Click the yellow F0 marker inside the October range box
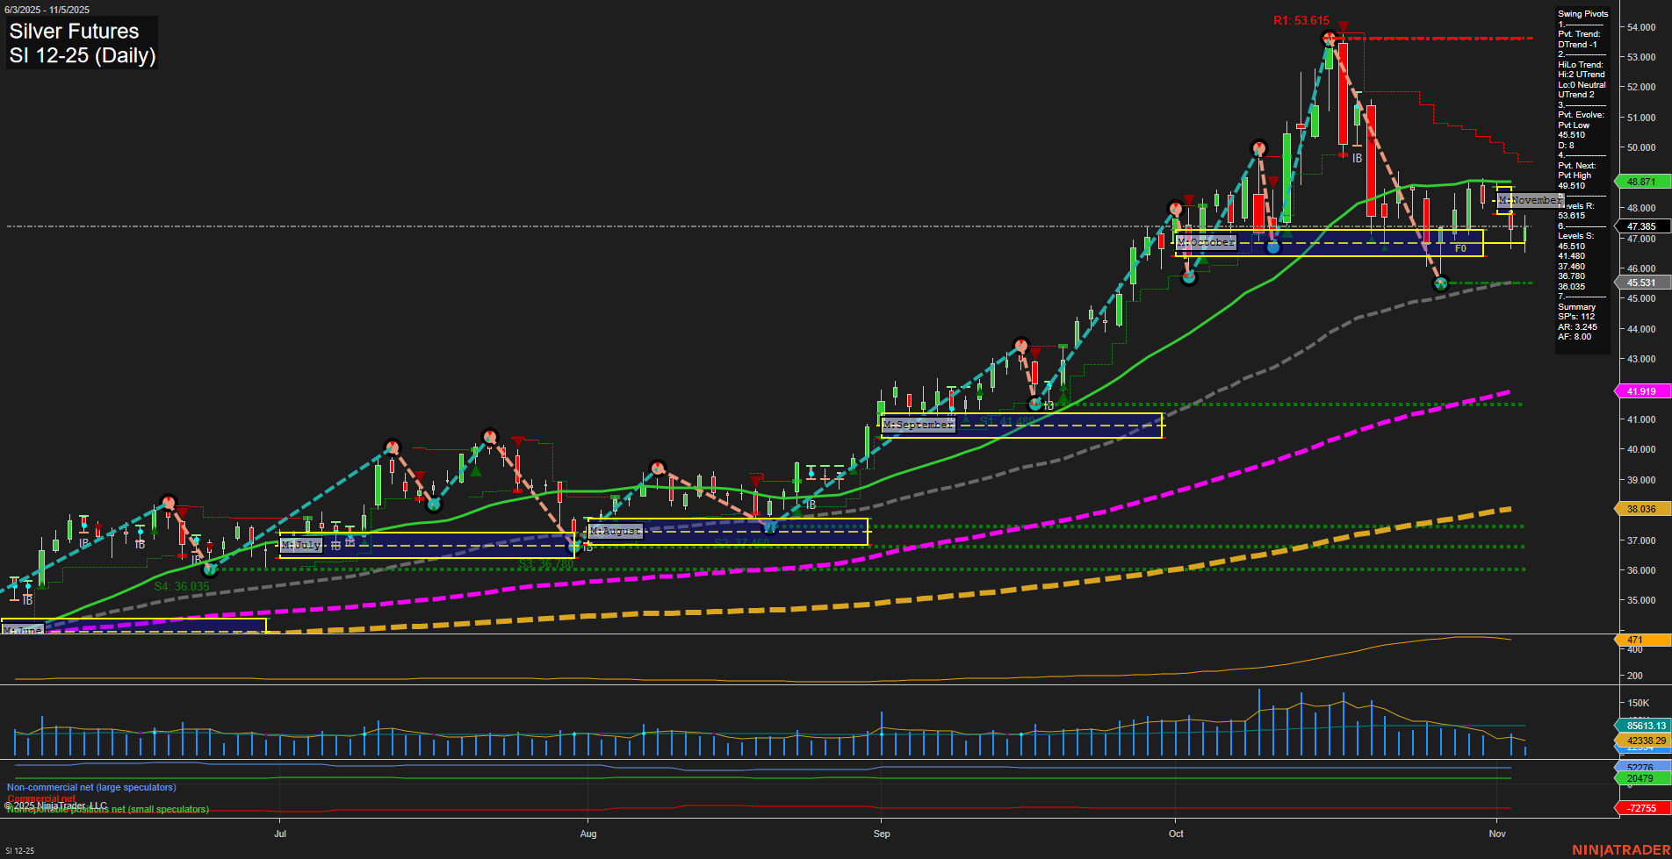1672x859 pixels. pyautogui.click(x=1462, y=249)
